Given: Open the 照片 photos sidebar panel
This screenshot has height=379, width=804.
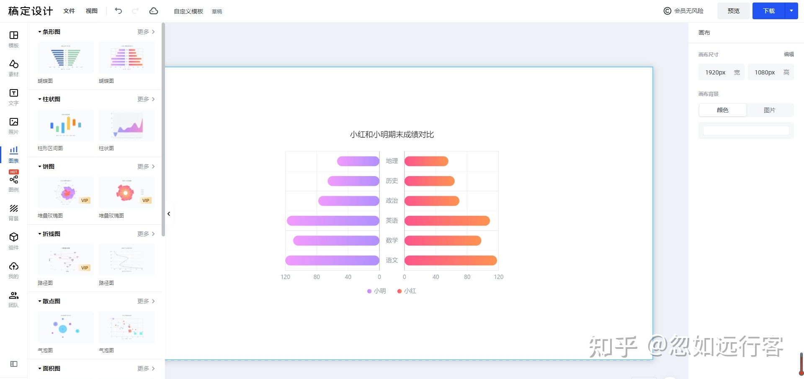Looking at the screenshot, I should (14, 126).
